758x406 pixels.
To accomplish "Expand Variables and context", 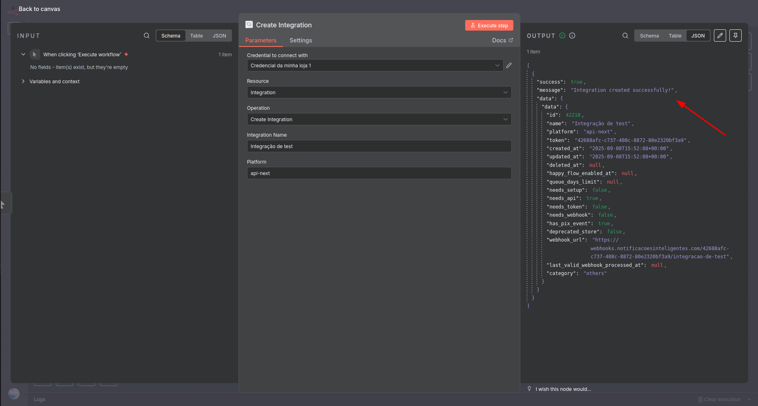I will click(x=54, y=82).
